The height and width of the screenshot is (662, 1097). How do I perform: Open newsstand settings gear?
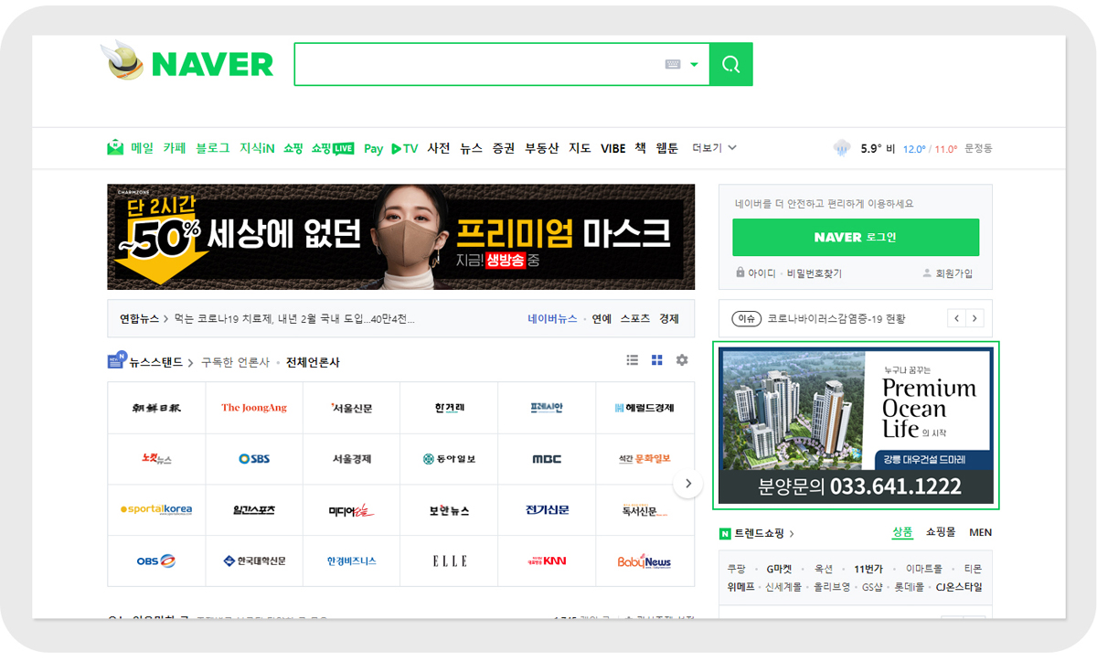682,360
